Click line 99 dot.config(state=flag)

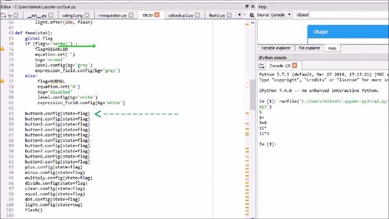[x=52, y=199]
